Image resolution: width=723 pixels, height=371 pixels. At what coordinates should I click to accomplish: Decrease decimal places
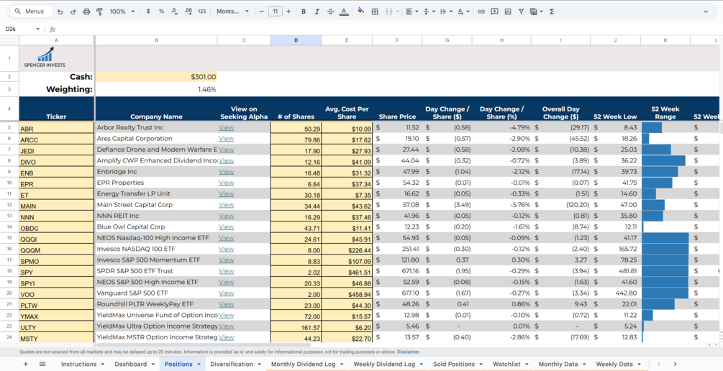point(174,12)
